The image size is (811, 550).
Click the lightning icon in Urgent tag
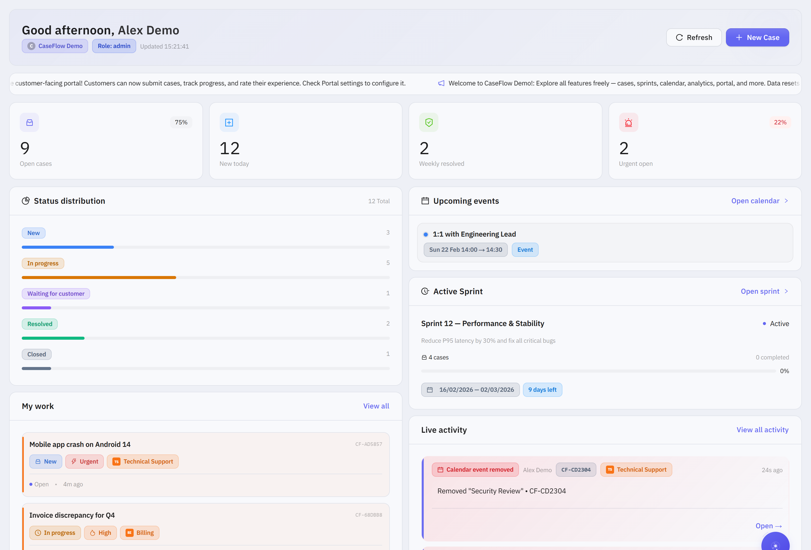[74, 461]
